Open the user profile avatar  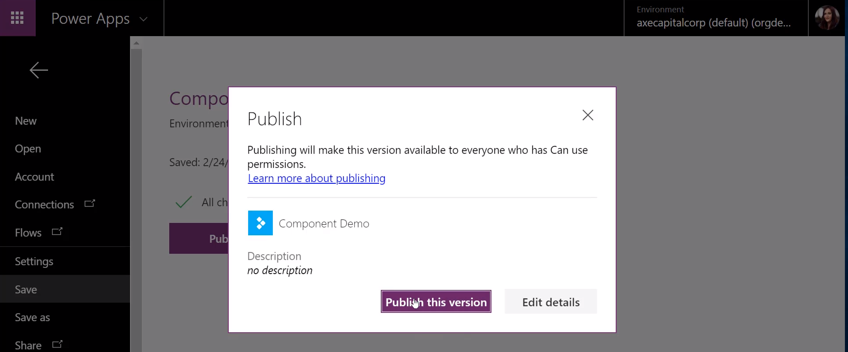tap(826, 18)
